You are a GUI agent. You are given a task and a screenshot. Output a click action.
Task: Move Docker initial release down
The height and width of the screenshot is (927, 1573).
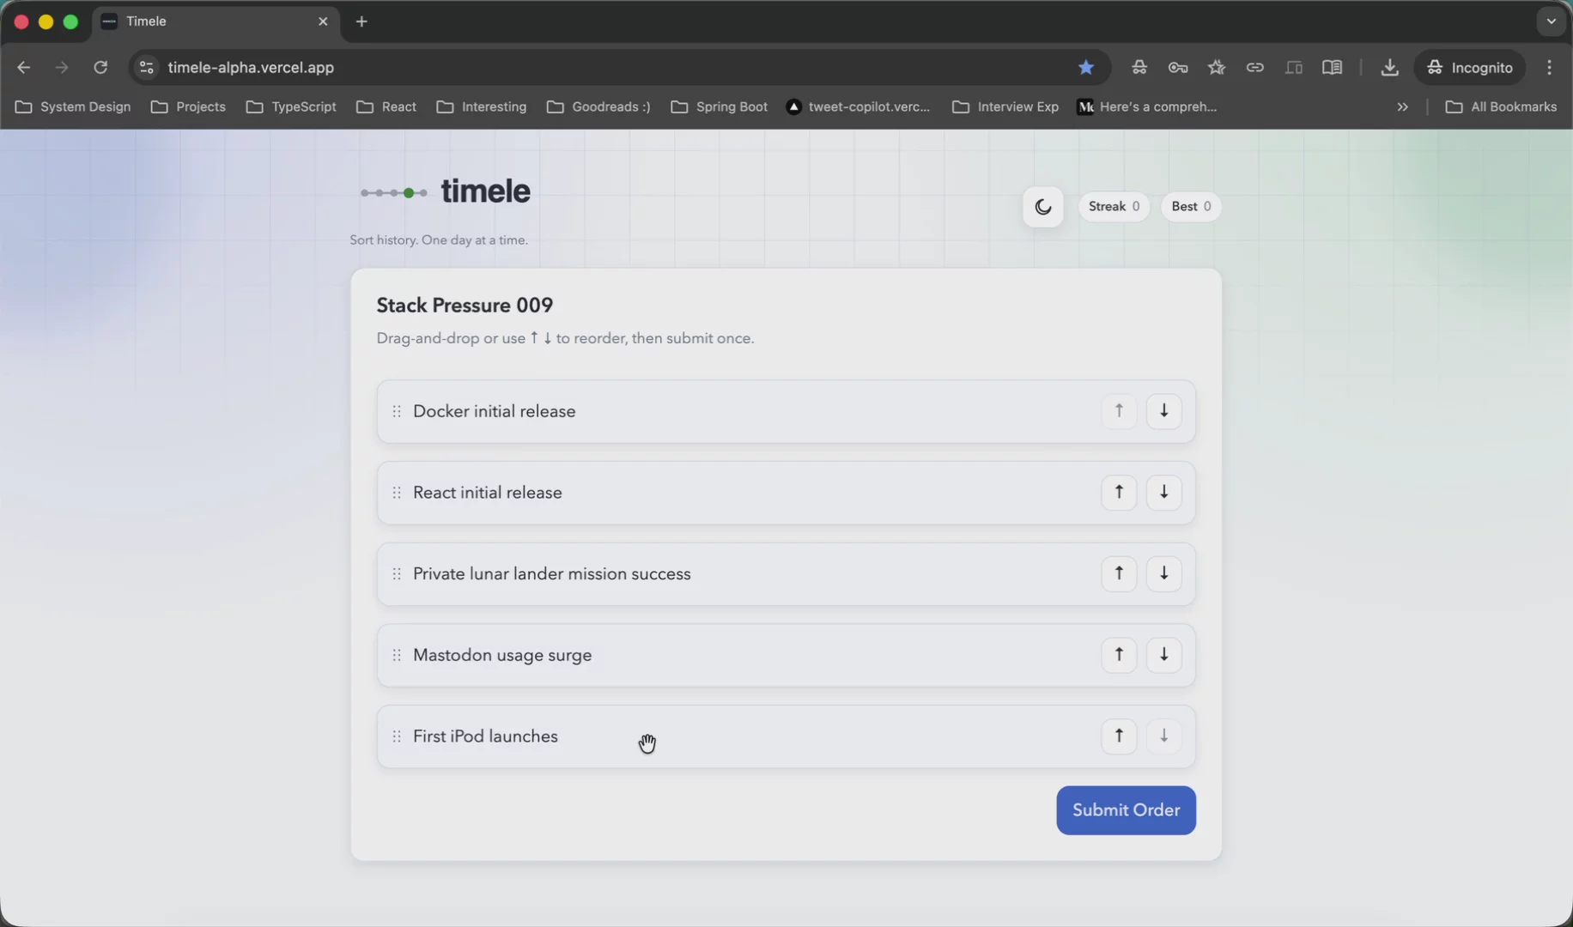point(1163,411)
